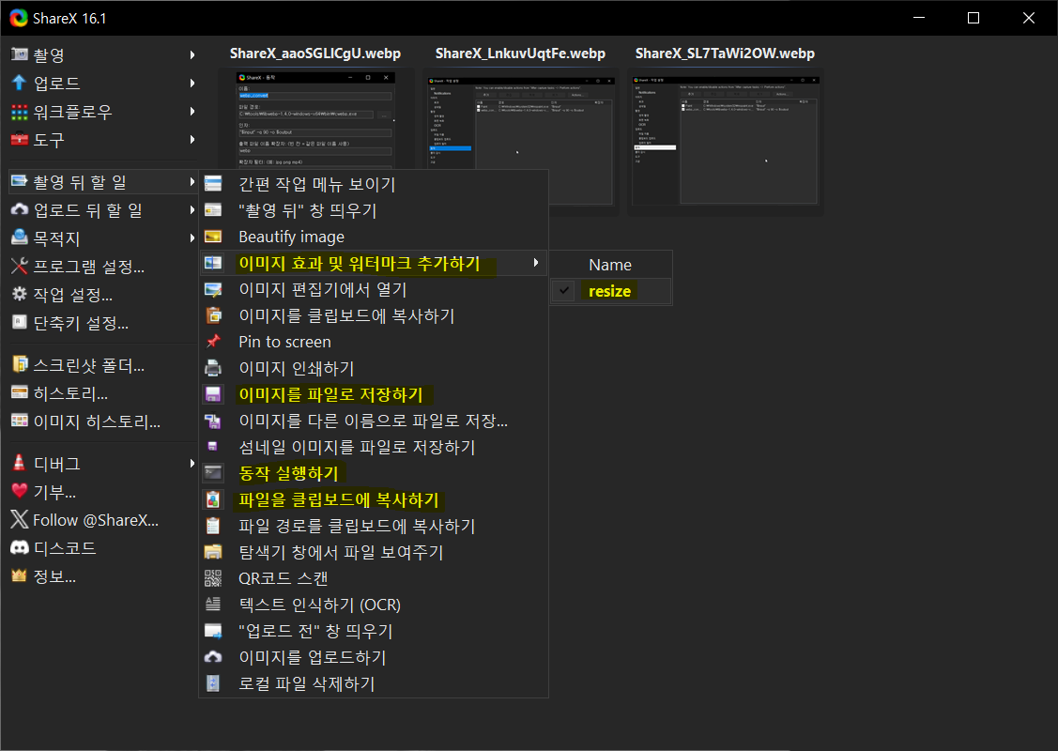Toggle 간편 작업 메뉴 보이기 option
The height and width of the screenshot is (751, 1058).
point(374,184)
